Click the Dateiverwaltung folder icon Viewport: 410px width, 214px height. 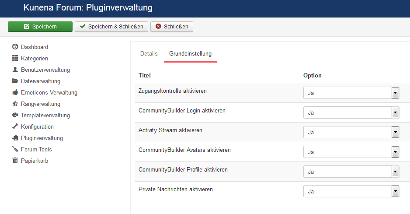15,81
